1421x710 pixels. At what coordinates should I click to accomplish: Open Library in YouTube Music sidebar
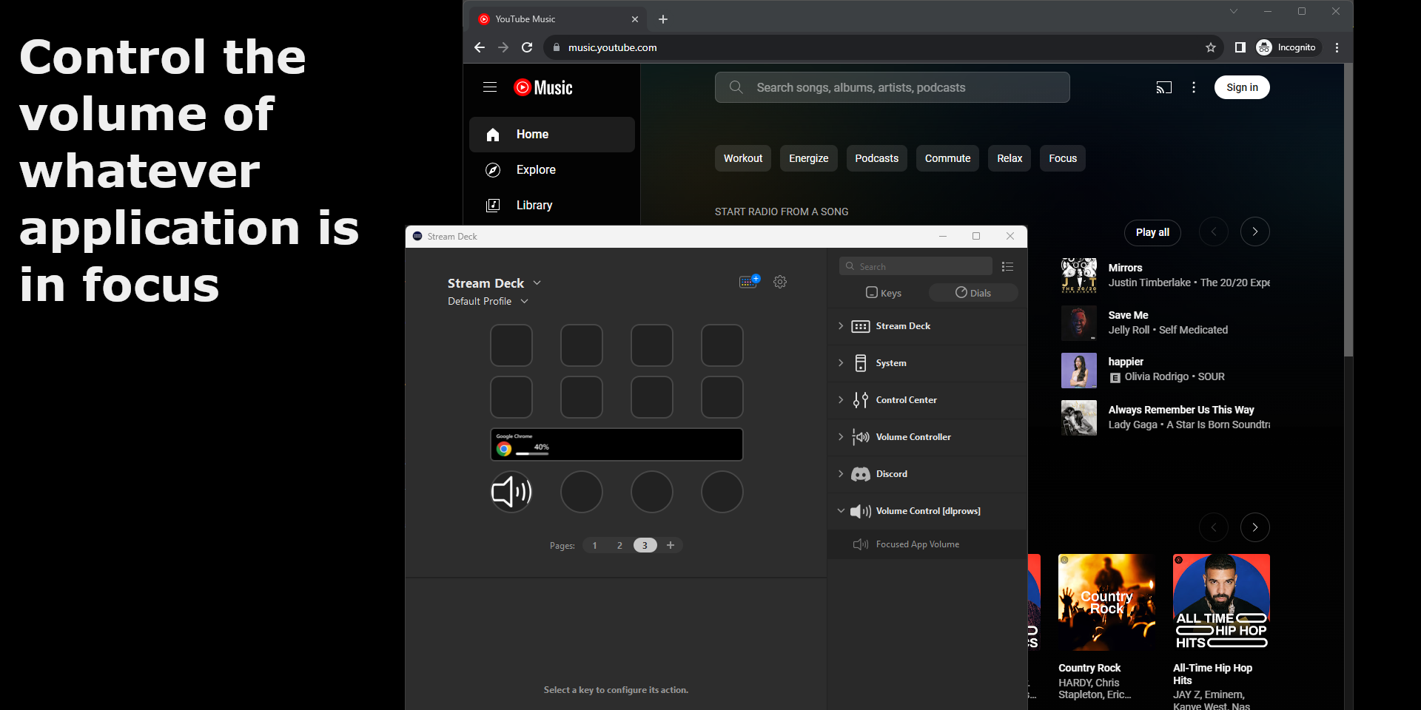coord(552,206)
